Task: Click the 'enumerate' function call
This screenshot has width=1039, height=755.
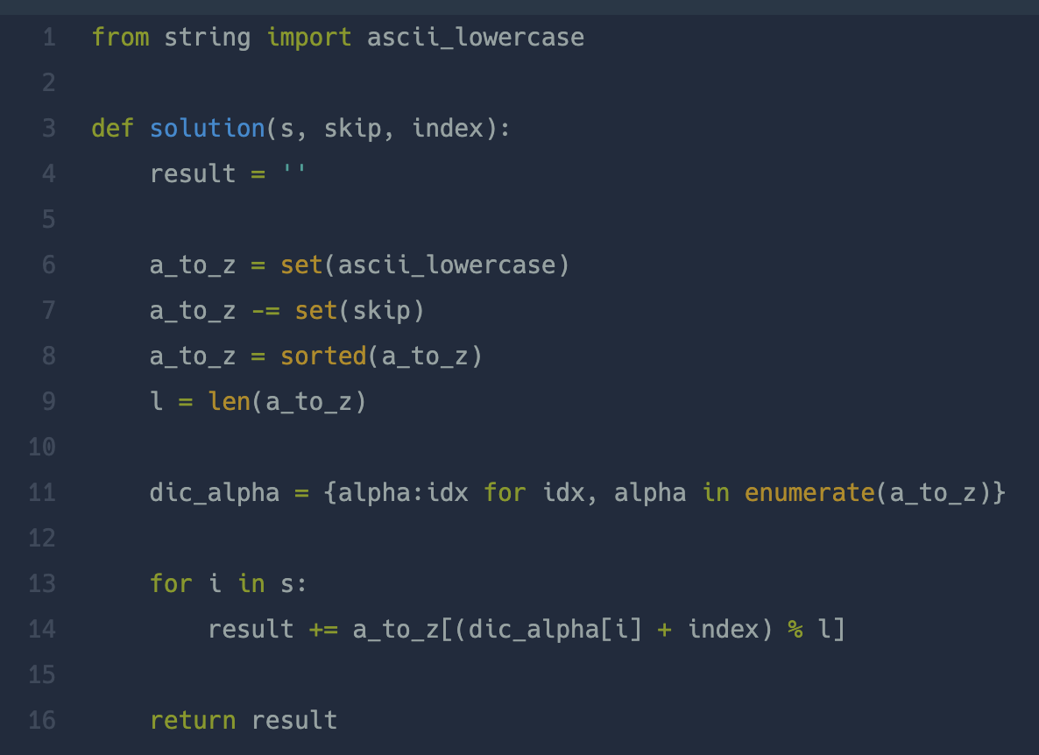Action: [809, 493]
